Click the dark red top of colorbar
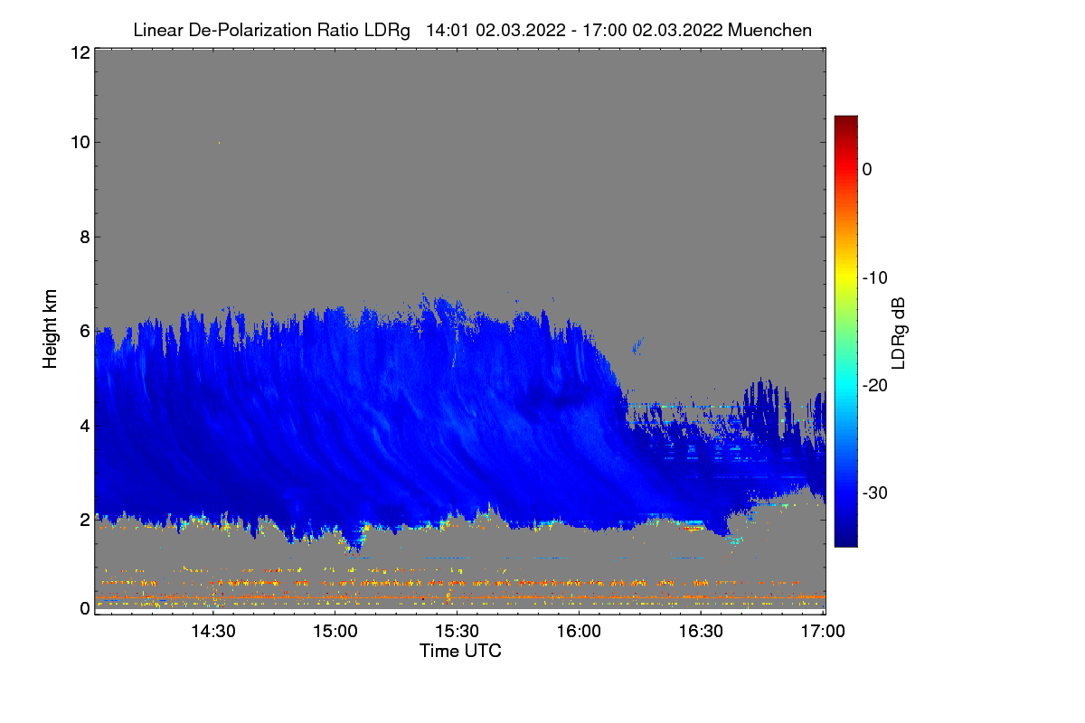Screen dimensions: 1085x723 pyautogui.click(x=845, y=122)
